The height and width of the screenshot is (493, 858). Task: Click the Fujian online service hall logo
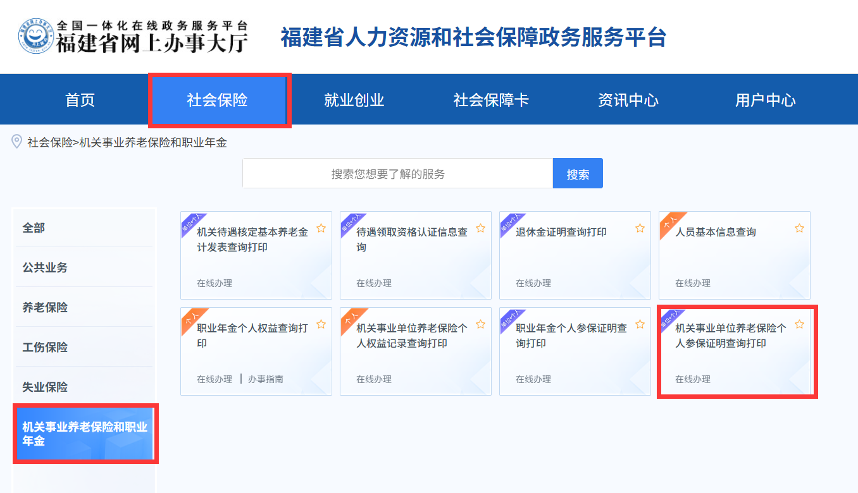133,36
